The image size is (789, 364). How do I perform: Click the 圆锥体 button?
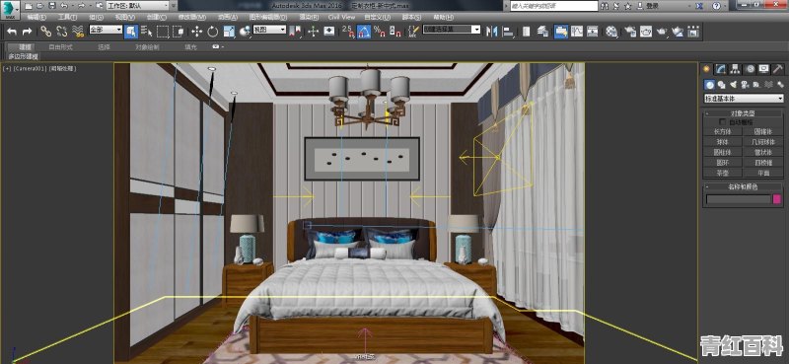[x=763, y=131]
